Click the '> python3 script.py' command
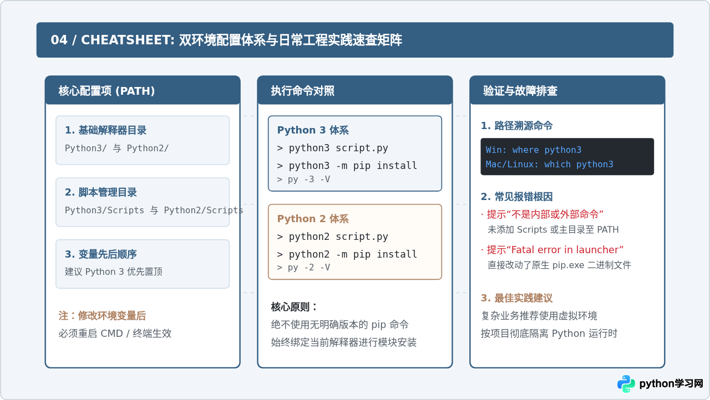 pos(332,148)
